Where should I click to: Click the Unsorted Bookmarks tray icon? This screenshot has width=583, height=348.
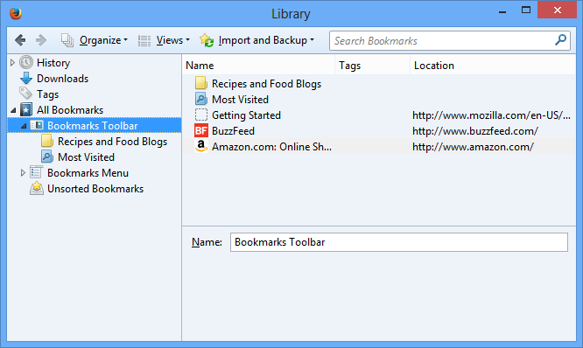[37, 188]
